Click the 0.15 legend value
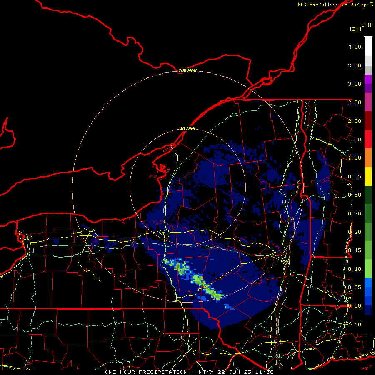 355,250
